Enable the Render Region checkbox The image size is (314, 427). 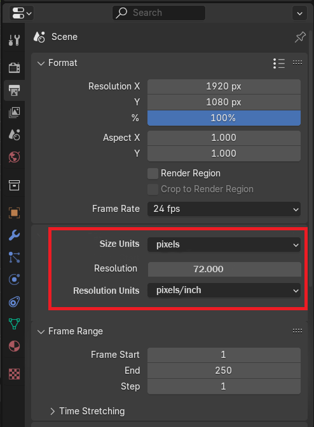(153, 173)
